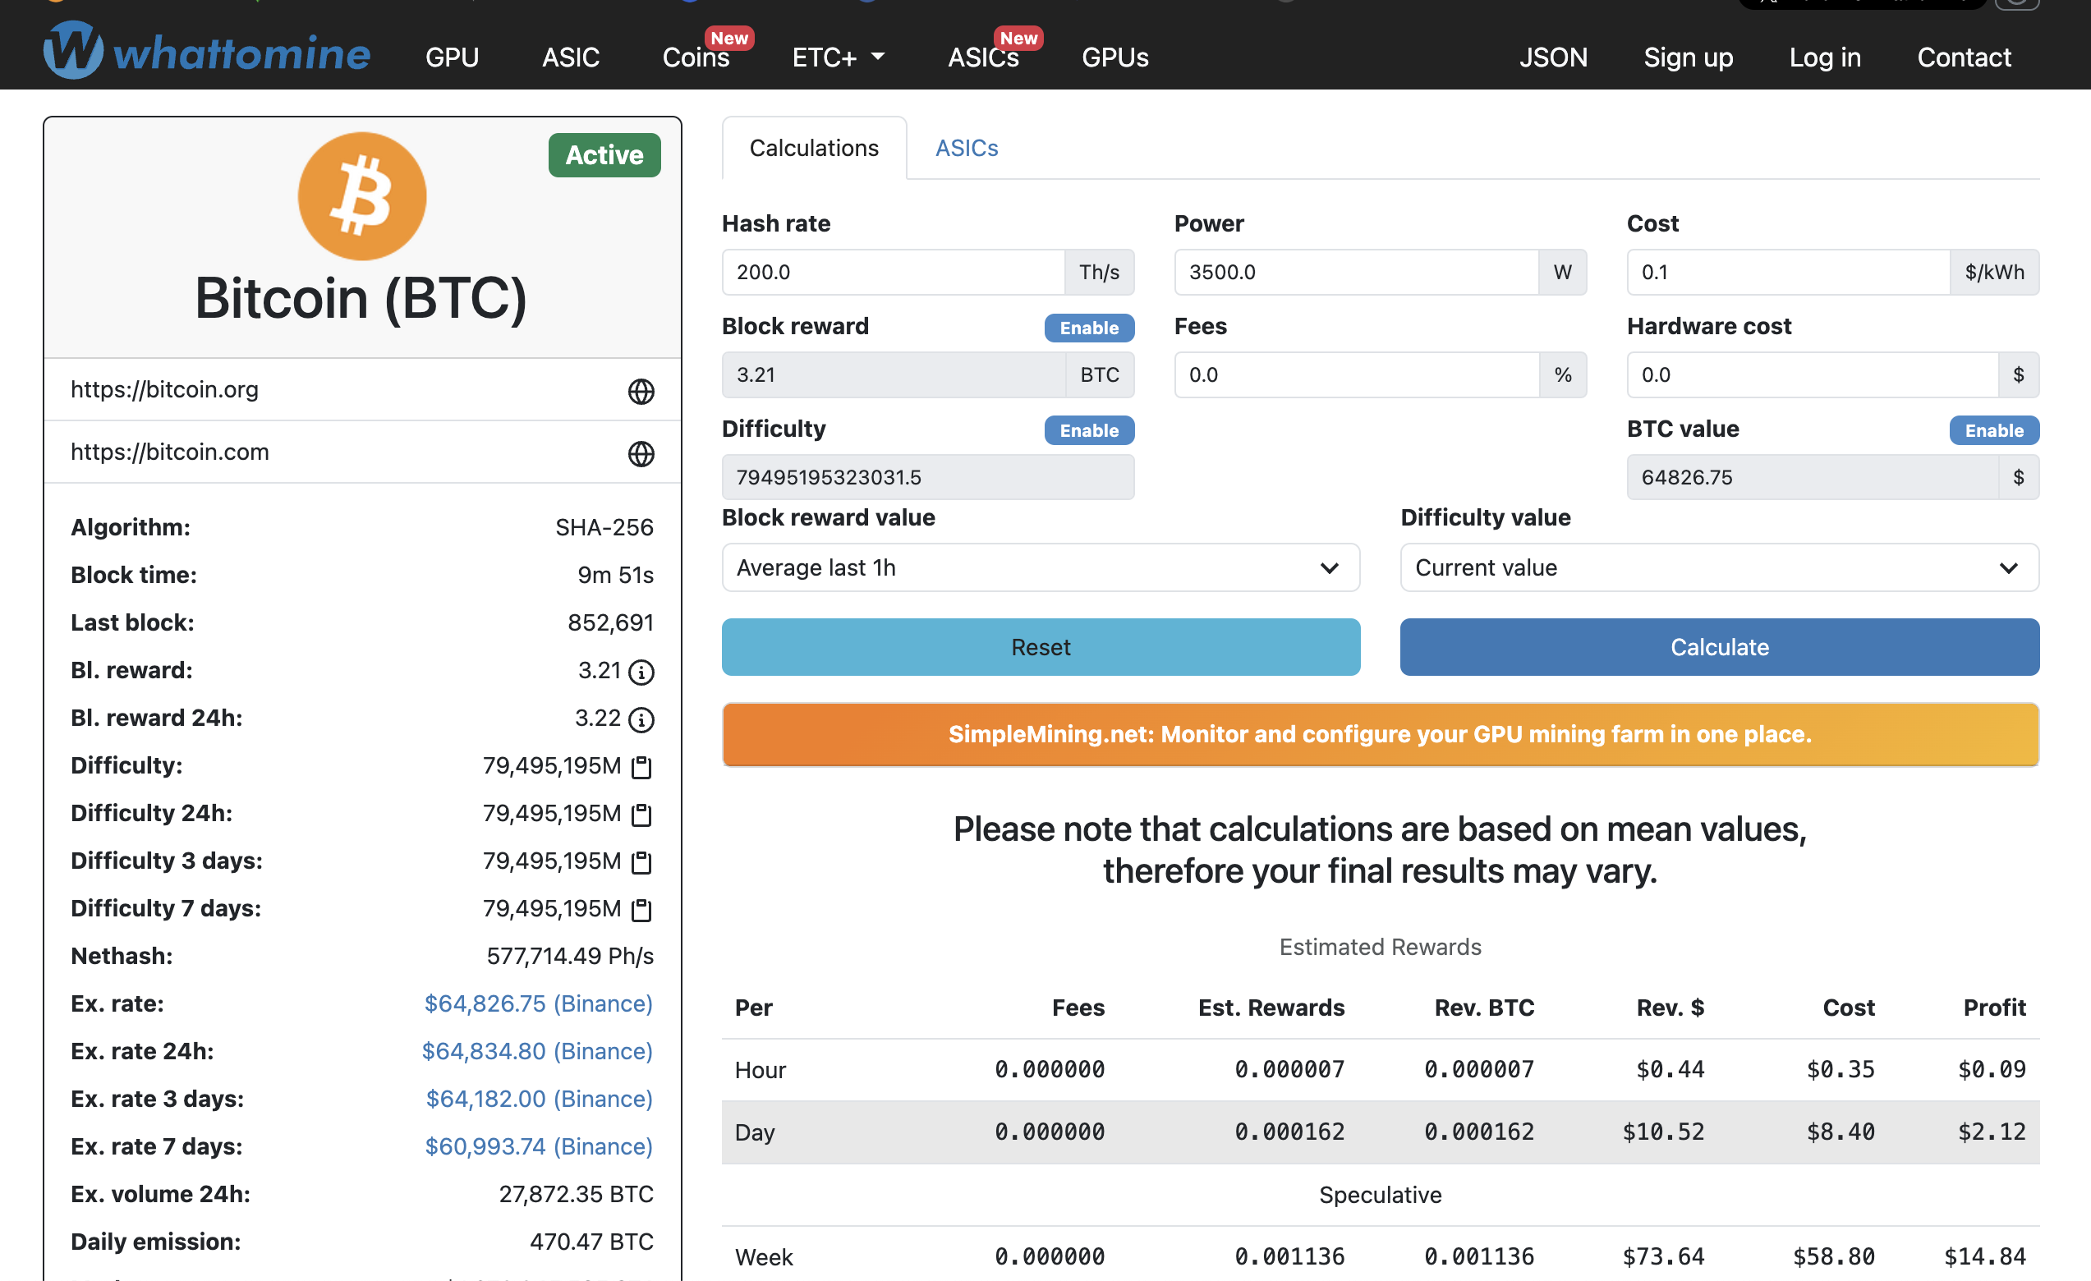
Task: Open Ex. rate 3 days $64,182.00 link
Action: (x=539, y=1099)
